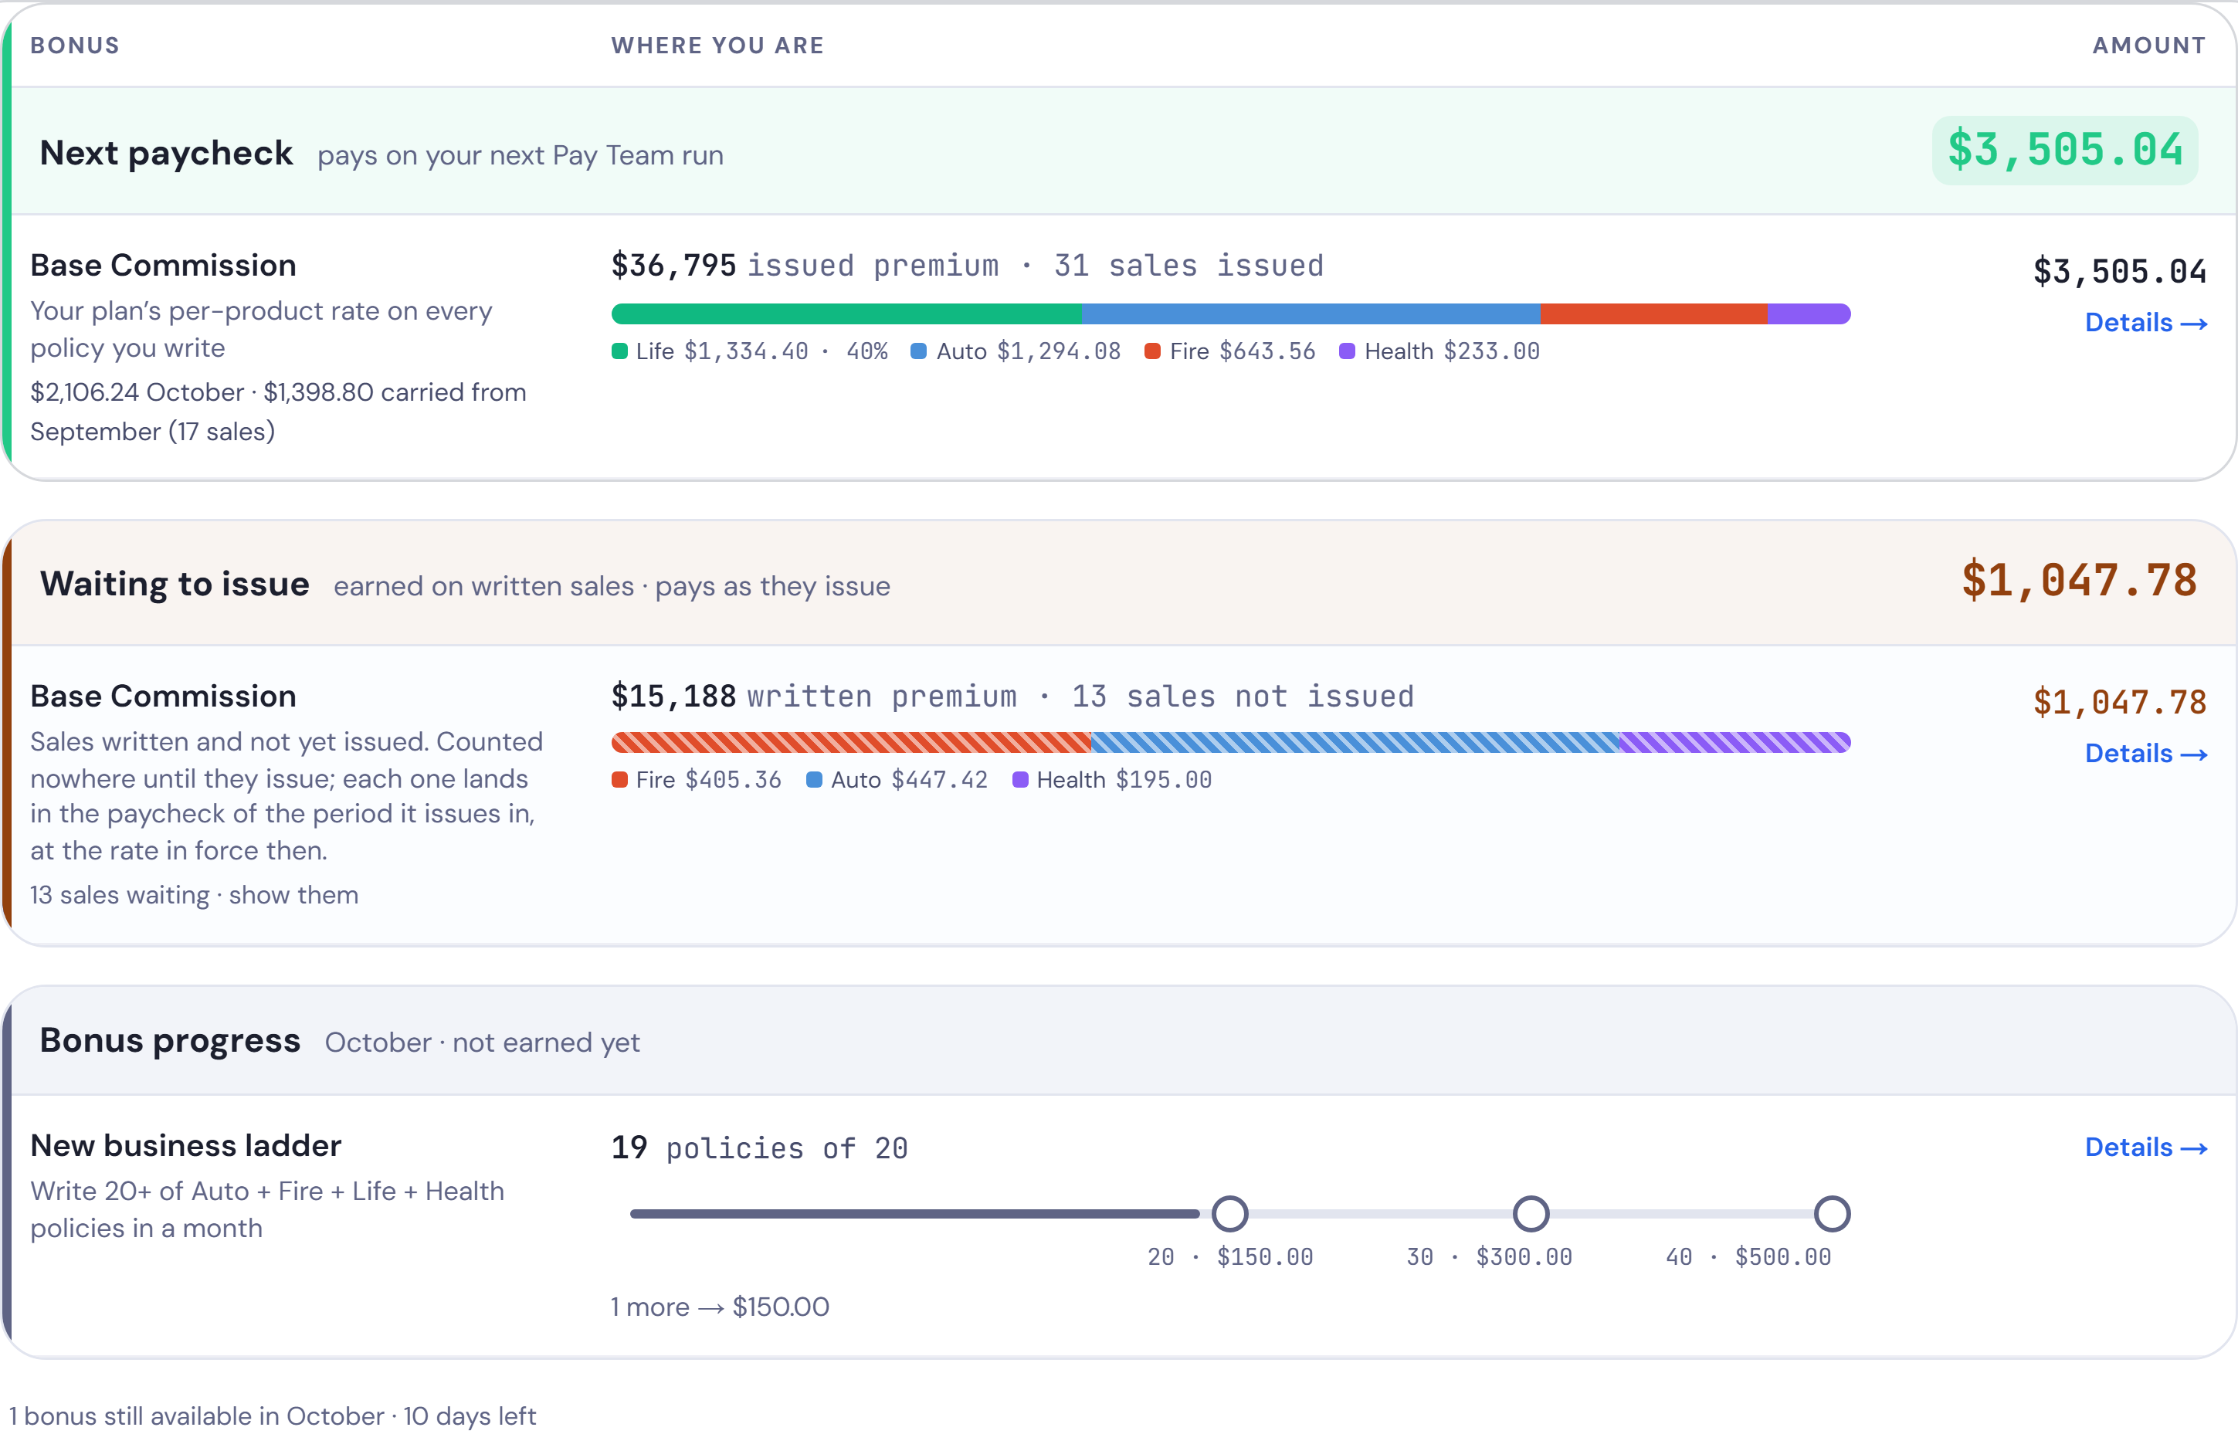
Task: Click the blue Auto segment of issued bar
Action: [x=1311, y=314]
